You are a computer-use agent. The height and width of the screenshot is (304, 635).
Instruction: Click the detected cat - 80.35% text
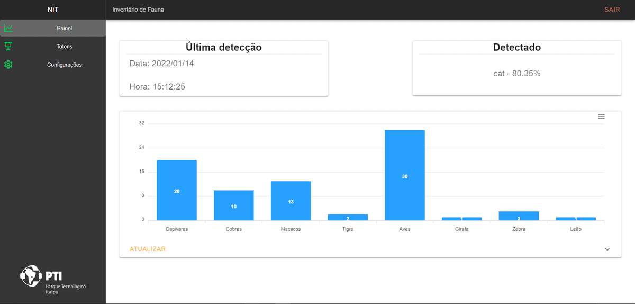coord(516,74)
